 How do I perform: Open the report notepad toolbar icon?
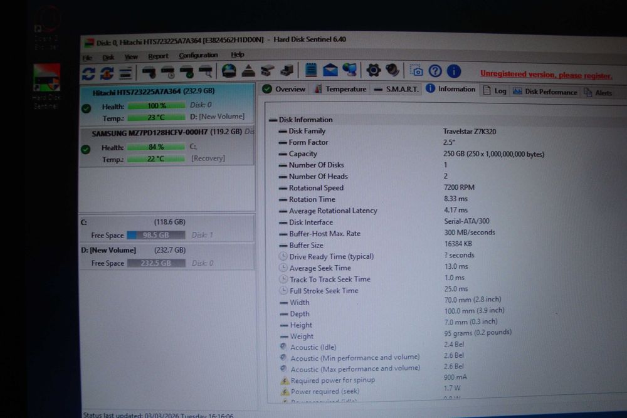311,70
